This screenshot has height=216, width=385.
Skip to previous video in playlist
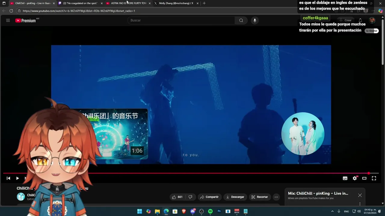point(8,178)
